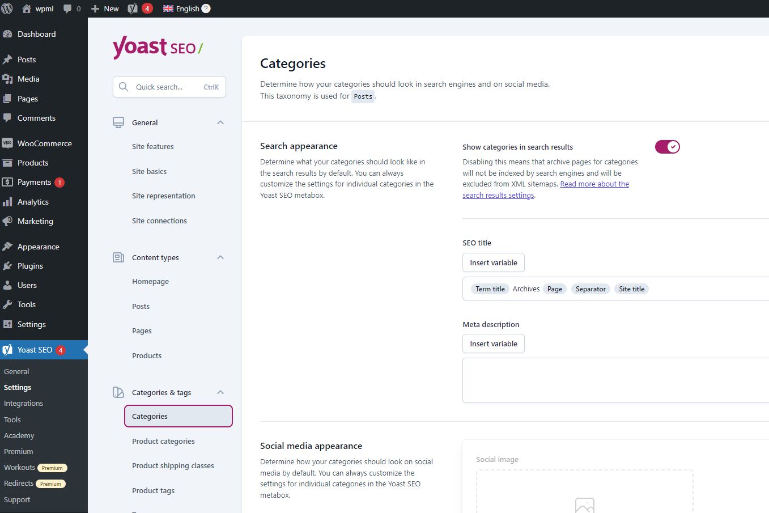Open Yoast icon in admin bar
This screenshot has width=769, height=513.
(x=133, y=9)
